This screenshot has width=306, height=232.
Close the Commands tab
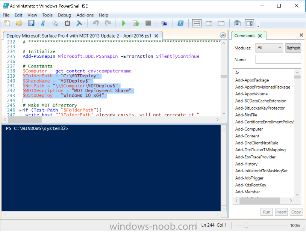(260, 36)
